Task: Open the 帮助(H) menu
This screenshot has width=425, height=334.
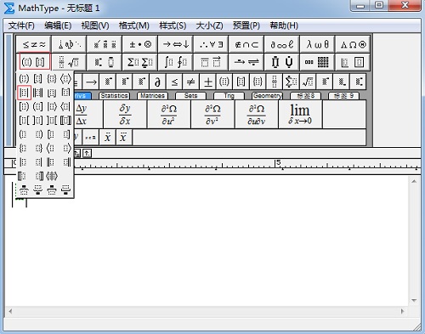Action: pos(284,25)
